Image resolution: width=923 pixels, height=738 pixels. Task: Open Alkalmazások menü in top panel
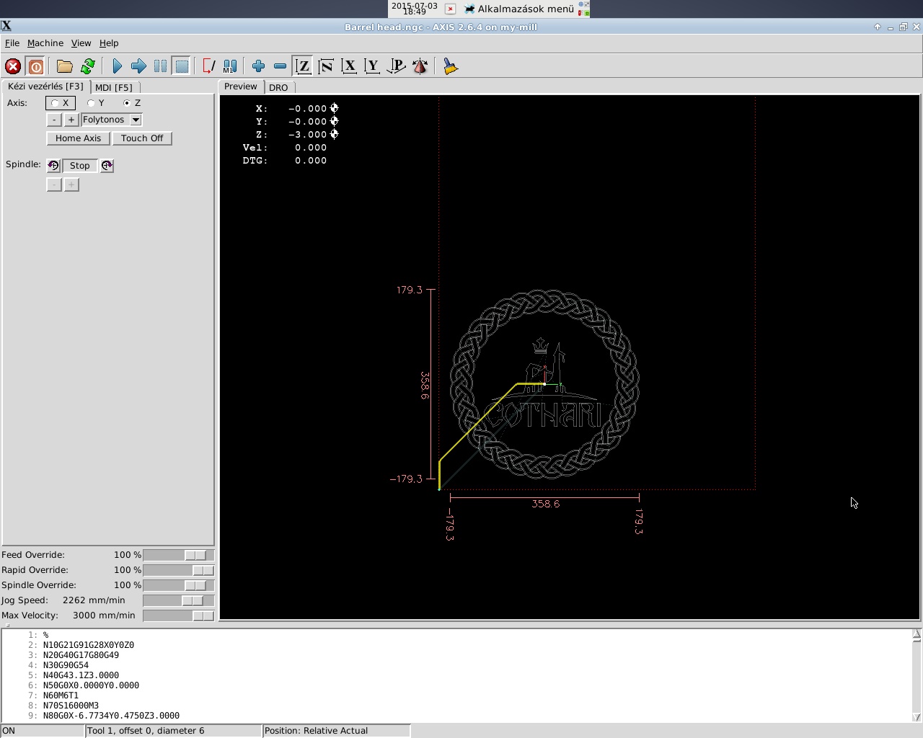click(x=519, y=9)
